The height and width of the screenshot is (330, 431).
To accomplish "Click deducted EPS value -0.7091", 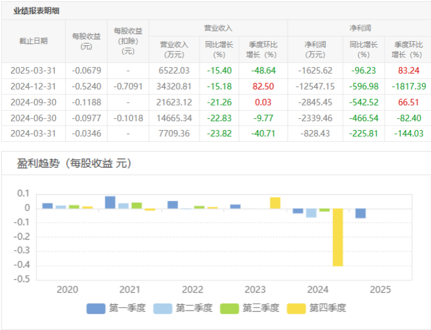I will tap(128, 87).
